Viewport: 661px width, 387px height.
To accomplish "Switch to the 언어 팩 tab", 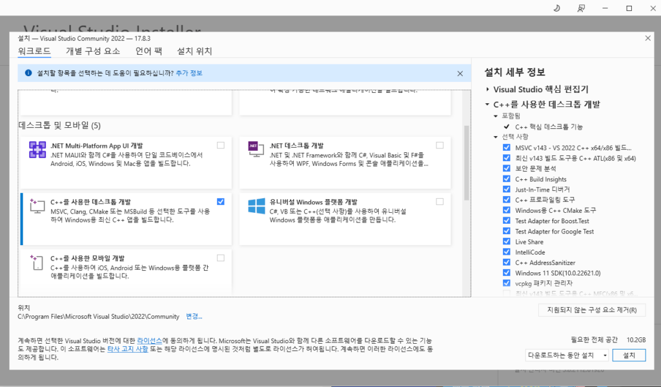I will (148, 52).
